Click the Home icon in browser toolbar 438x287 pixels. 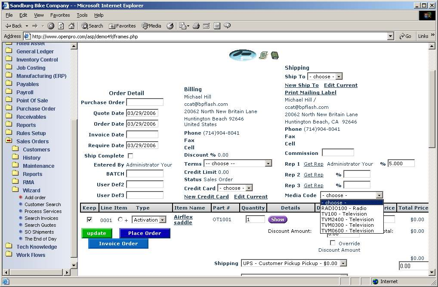pos(71,26)
